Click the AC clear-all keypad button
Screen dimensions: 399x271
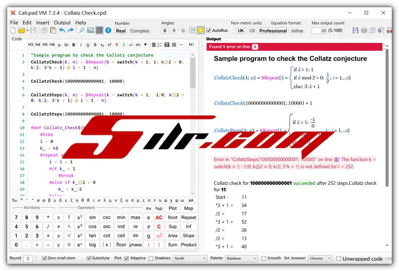point(159,217)
